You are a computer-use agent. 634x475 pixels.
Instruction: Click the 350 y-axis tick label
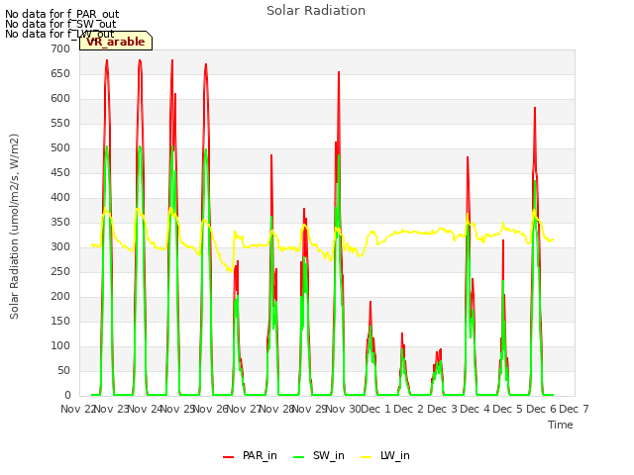60,223
